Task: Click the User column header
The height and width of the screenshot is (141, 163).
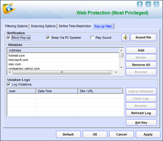Action: coord(22,91)
